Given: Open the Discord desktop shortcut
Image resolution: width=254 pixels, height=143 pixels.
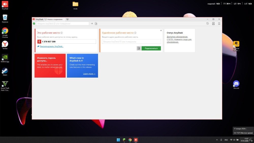Looking at the screenshot, I should click(x=236, y=85).
